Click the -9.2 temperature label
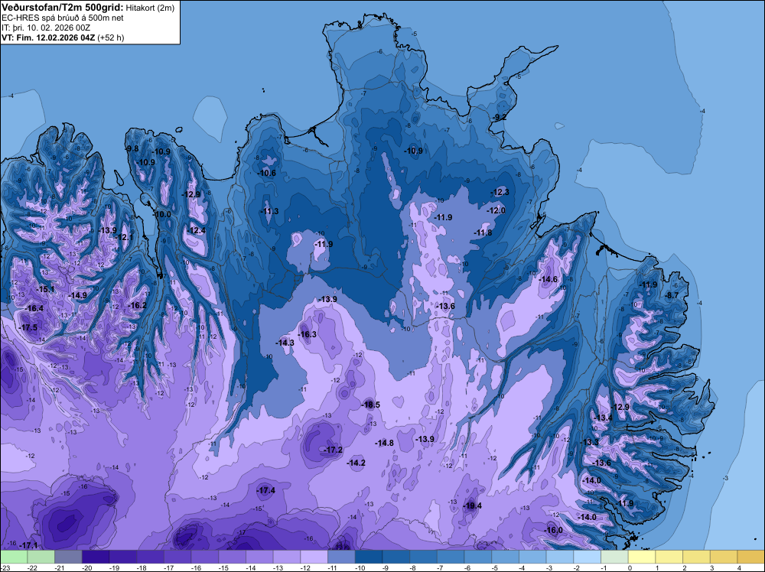765x572 pixels. click(x=500, y=118)
